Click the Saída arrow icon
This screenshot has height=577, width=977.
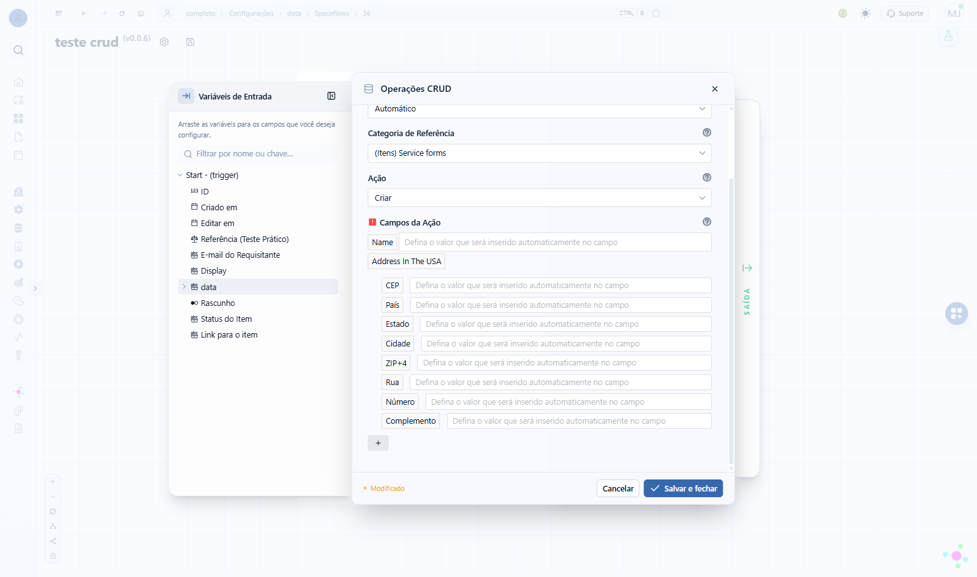point(747,268)
